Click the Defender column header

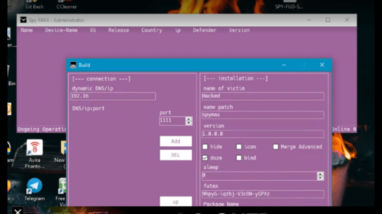204,30
